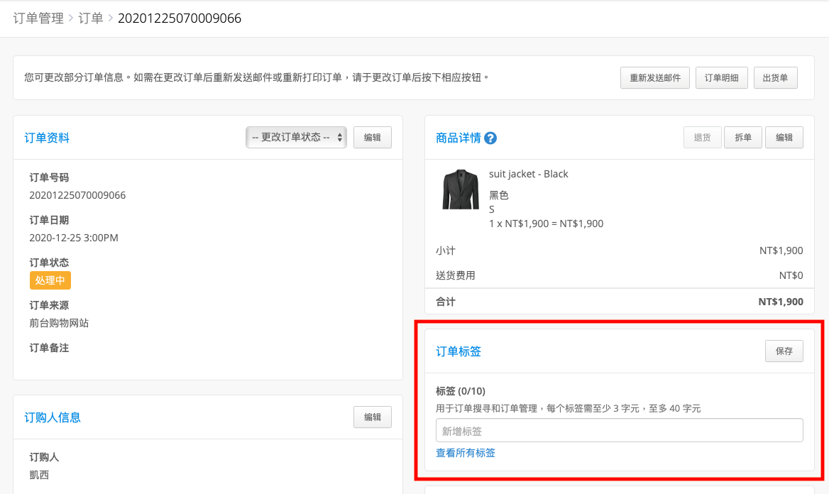Open the 更改订单状态 dropdown
The image size is (829, 494).
pos(296,138)
